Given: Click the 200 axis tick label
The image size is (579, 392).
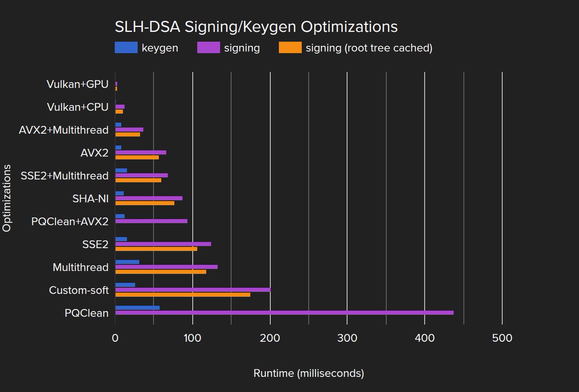Looking at the screenshot, I should click(270, 338).
